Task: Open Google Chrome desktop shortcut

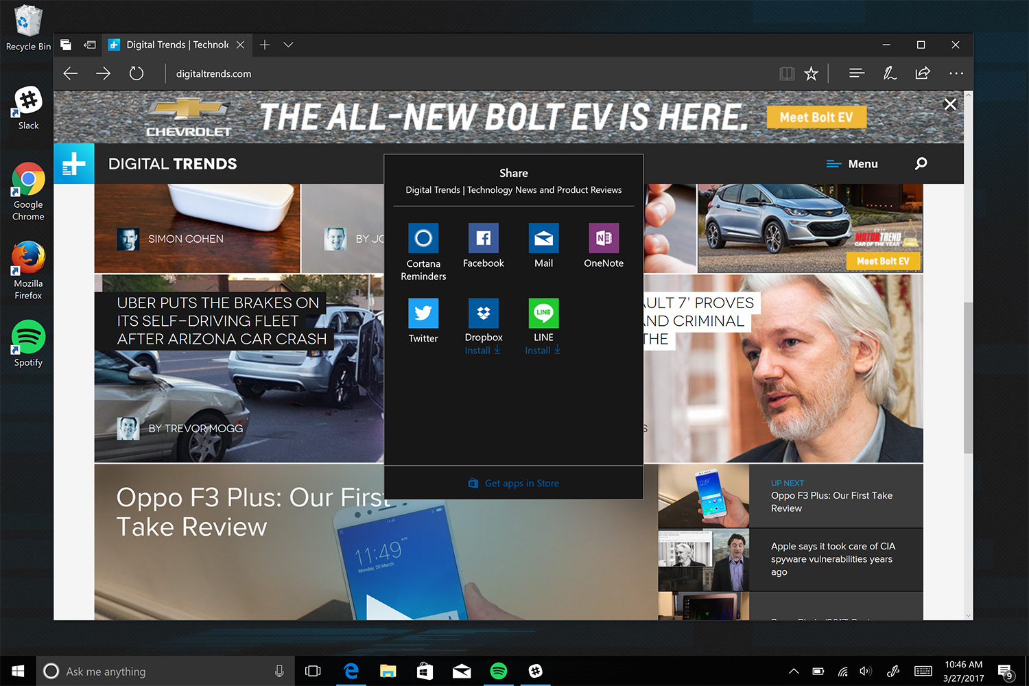Action: pyautogui.click(x=28, y=191)
